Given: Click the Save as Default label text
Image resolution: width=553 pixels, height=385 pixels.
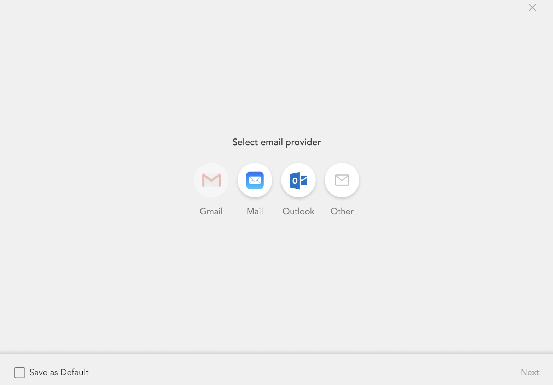Looking at the screenshot, I should click(x=59, y=372).
